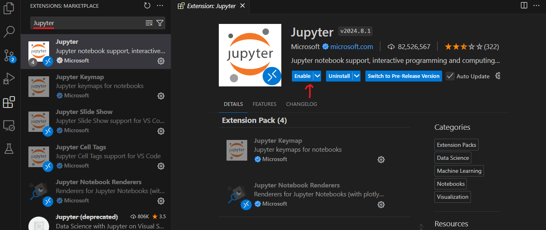Open the Run and Debug view
546x230 pixels.
coord(9,79)
